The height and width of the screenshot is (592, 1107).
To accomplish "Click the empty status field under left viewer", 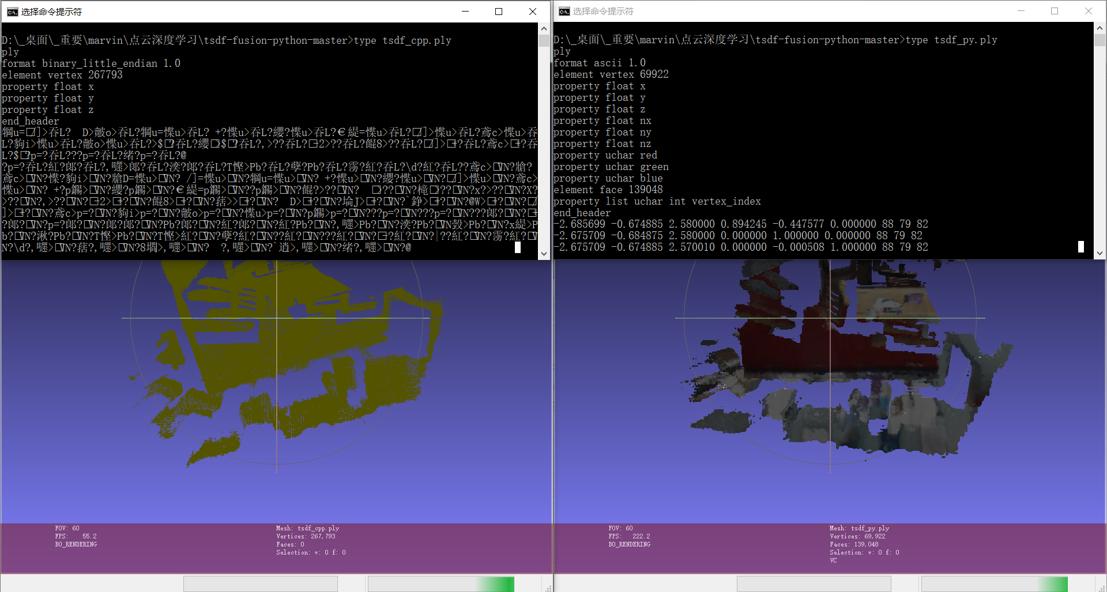I will (261, 584).
